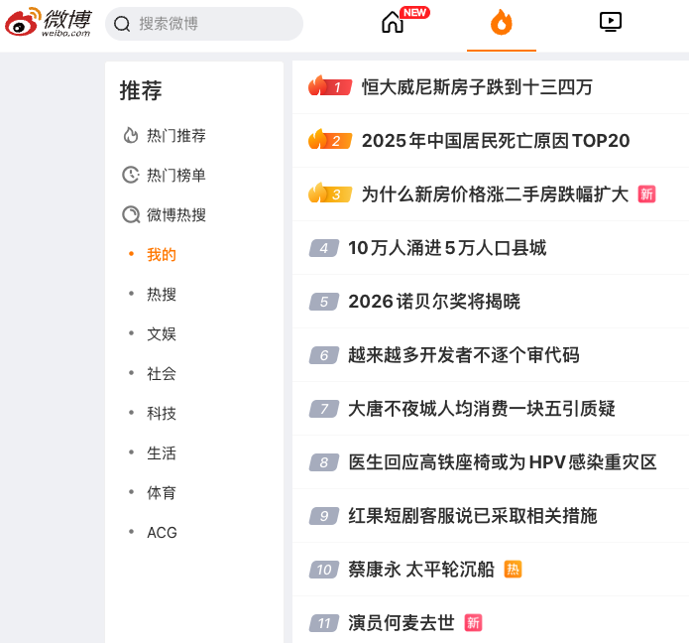Screen dimensions: 689x643
Task: Click the rank 1 flame badge
Action: pyautogui.click(x=330, y=85)
